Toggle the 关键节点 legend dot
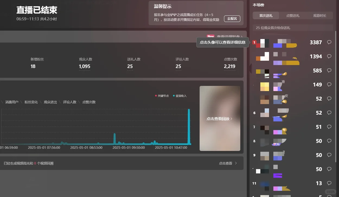Screen dimensions: 339x197 click(x=156, y=96)
